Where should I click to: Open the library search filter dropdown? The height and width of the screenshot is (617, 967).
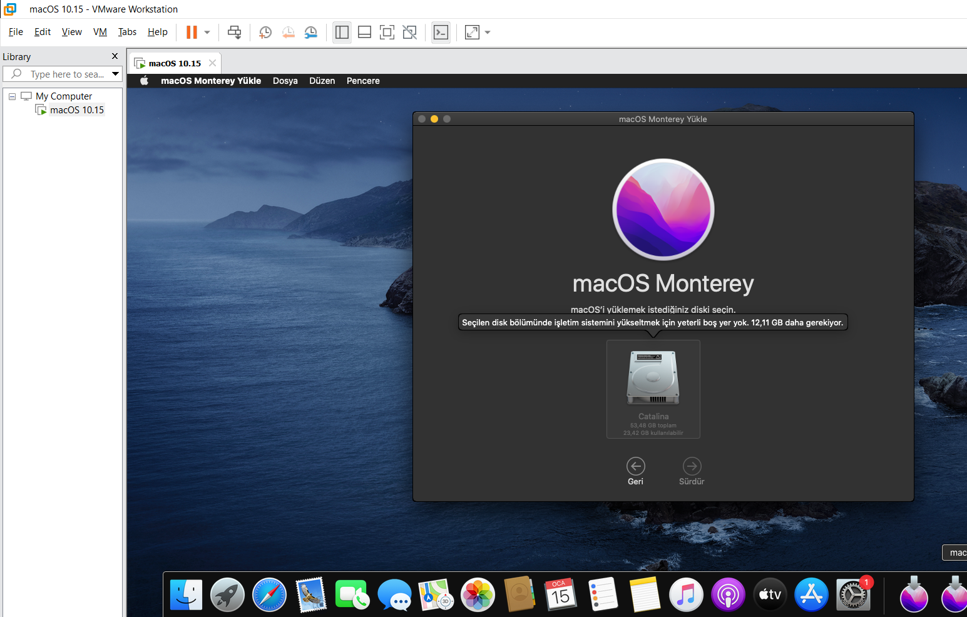coord(116,74)
